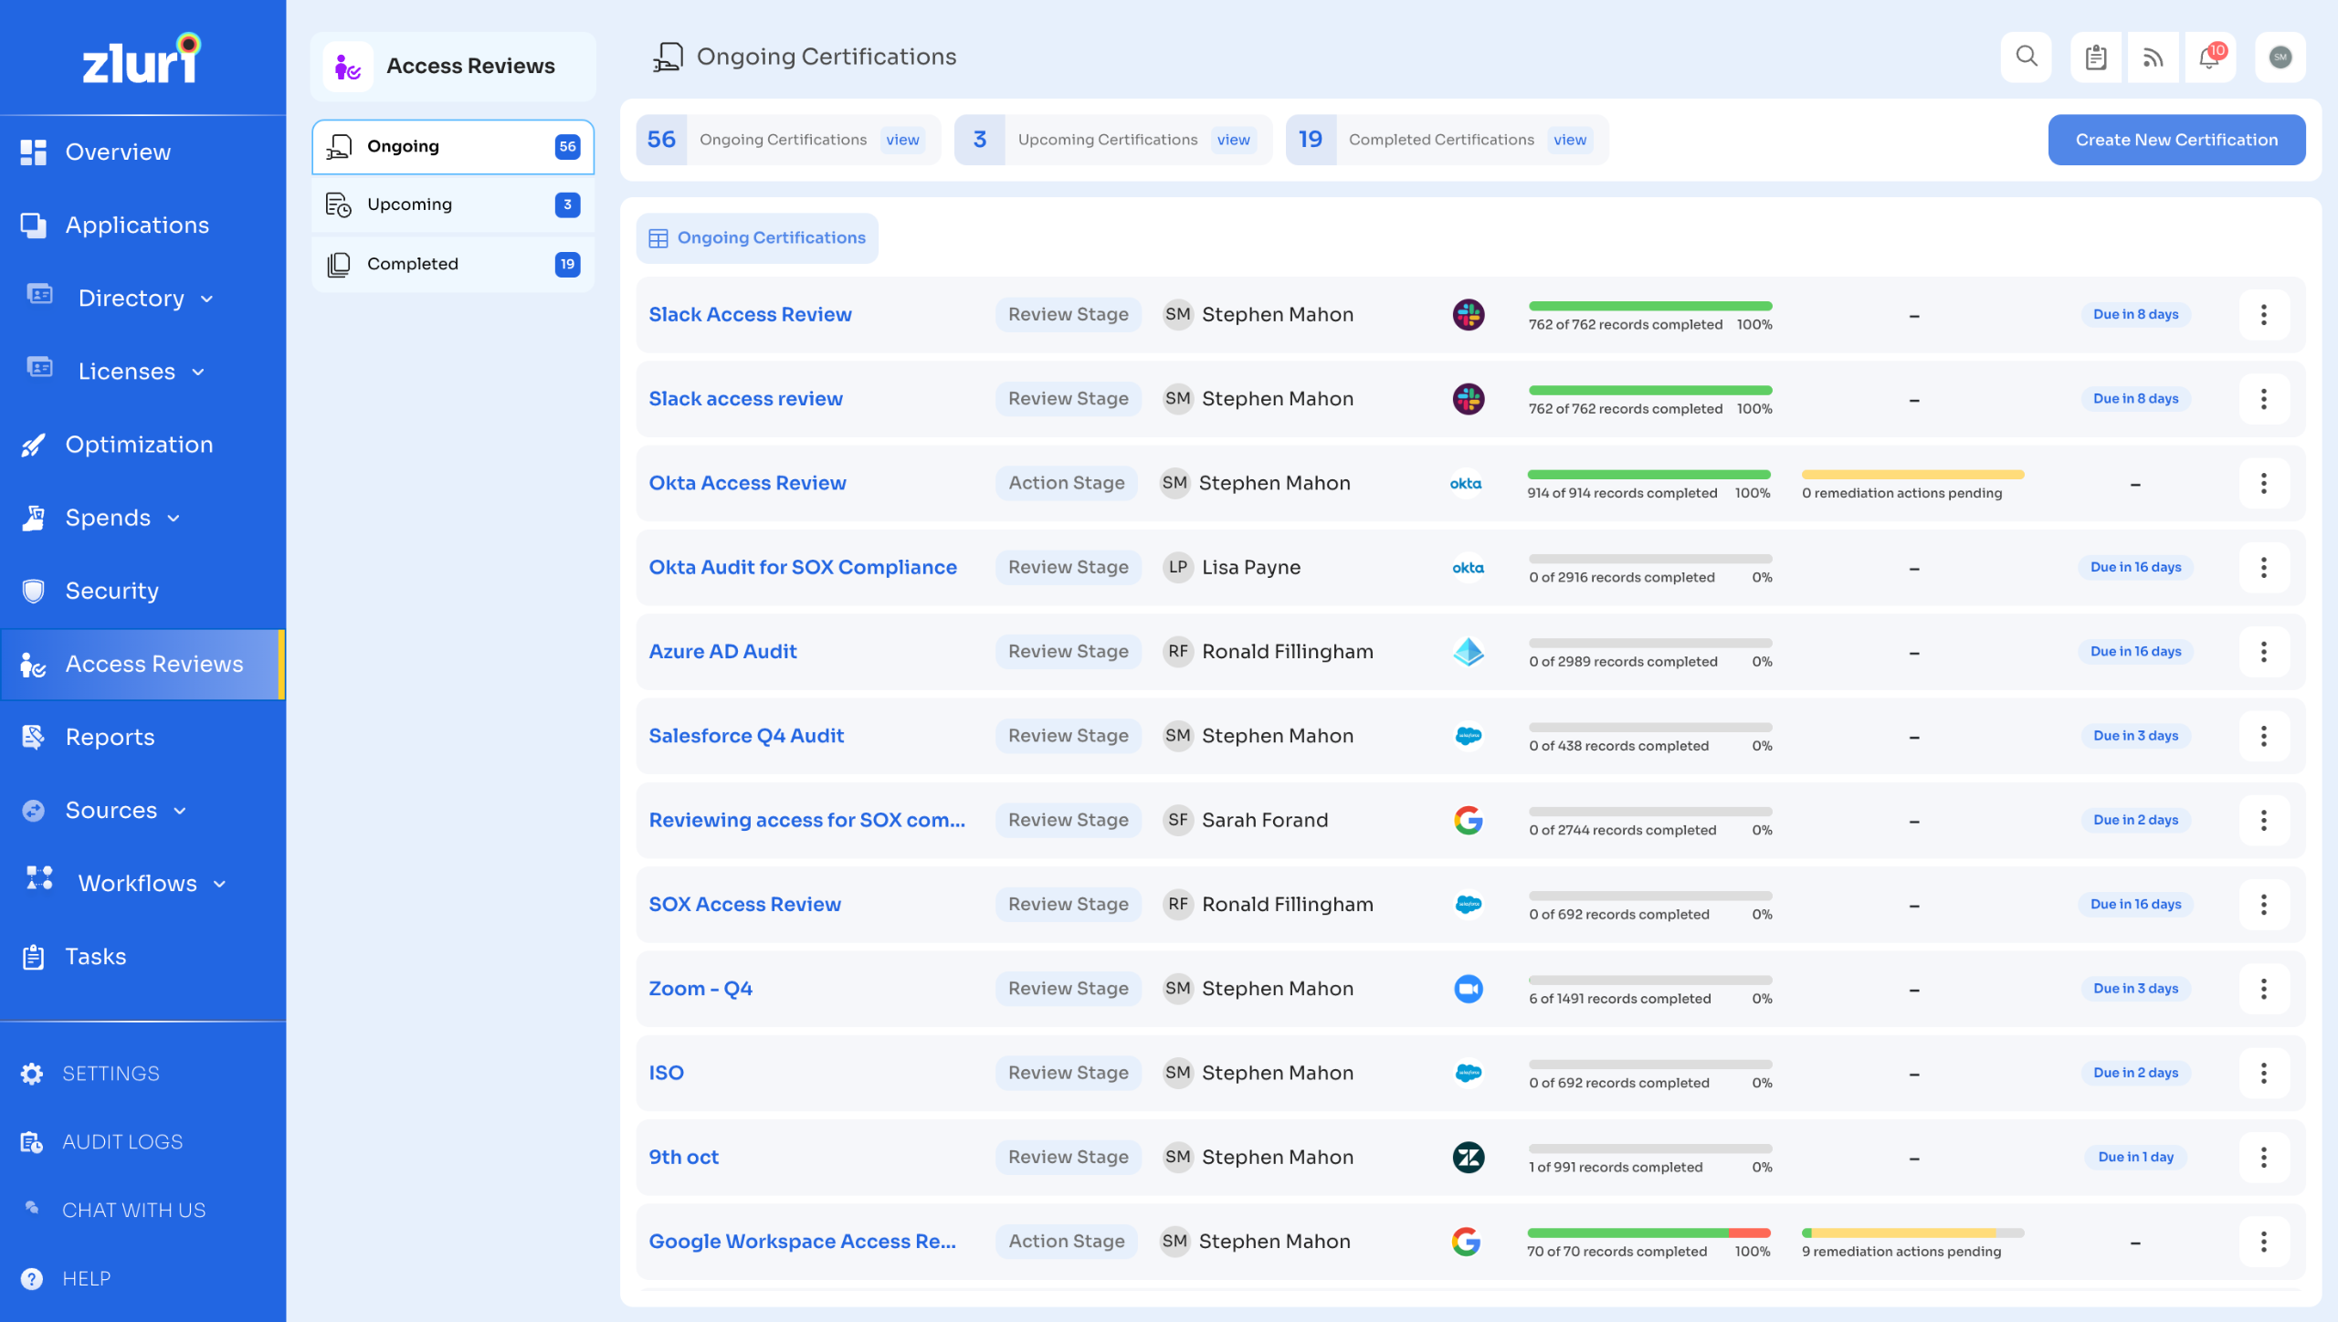The image size is (2338, 1322).
Task: Click the RSS feed icon in header
Action: [x=2153, y=58]
